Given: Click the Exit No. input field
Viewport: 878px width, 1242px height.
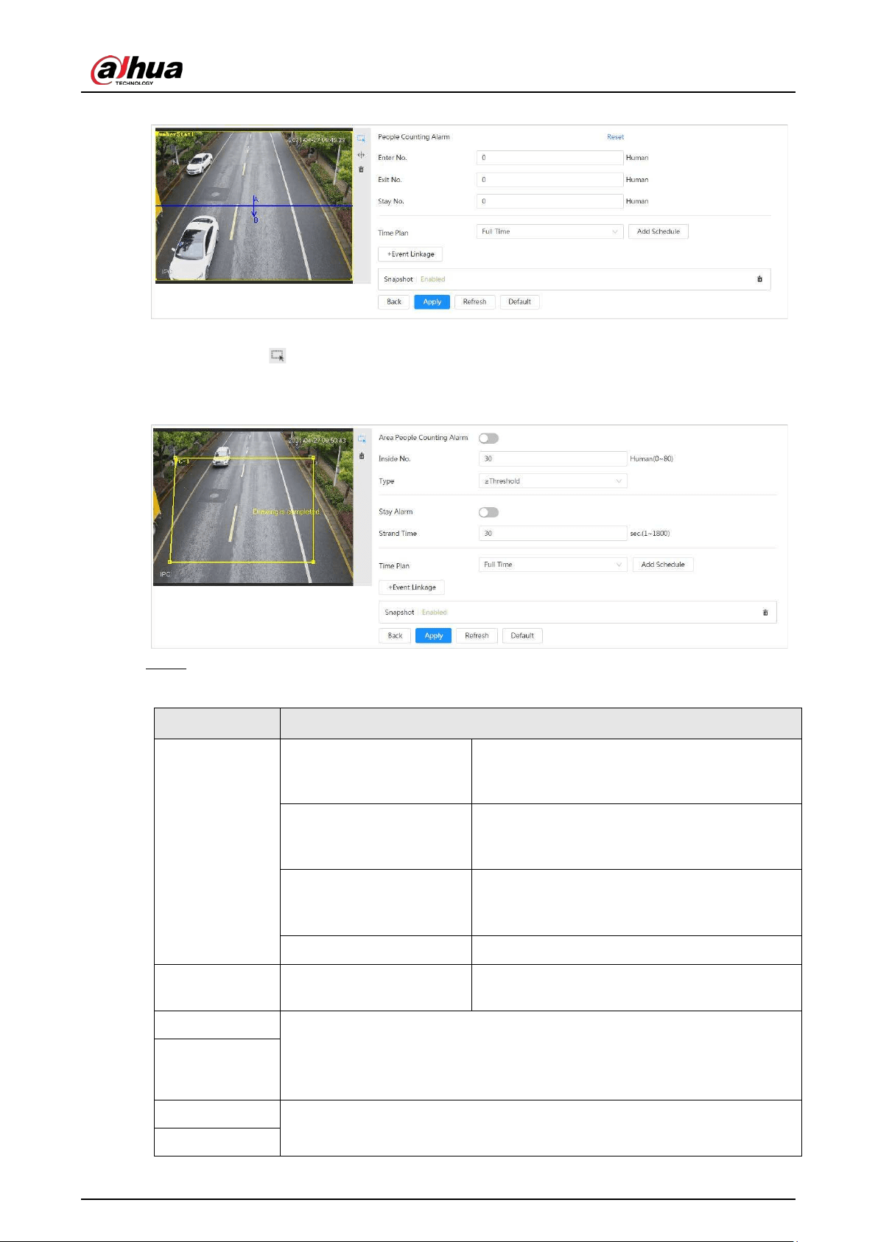Looking at the screenshot, I should (x=549, y=180).
